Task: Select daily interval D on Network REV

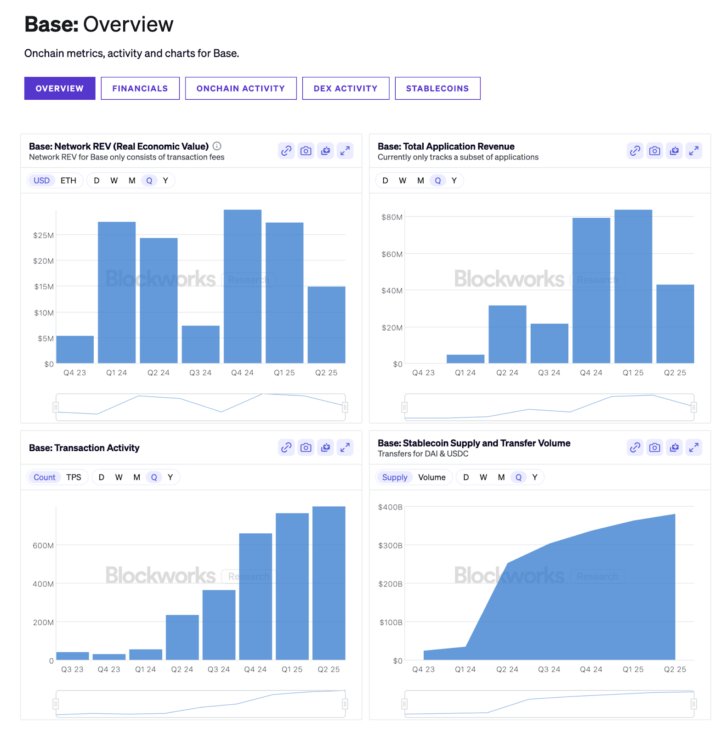Action: tap(96, 181)
